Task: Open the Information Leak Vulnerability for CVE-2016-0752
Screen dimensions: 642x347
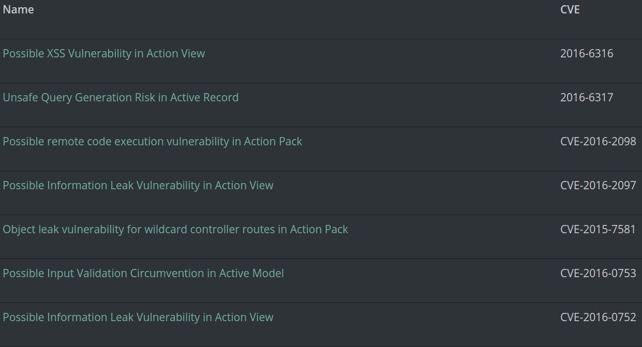Action: coord(138,317)
